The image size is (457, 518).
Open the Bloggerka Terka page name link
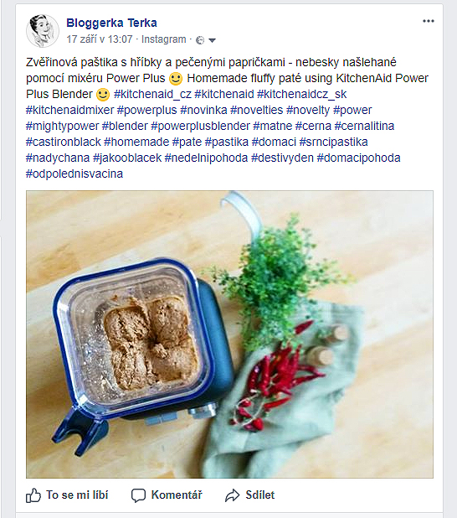(x=111, y=23)
